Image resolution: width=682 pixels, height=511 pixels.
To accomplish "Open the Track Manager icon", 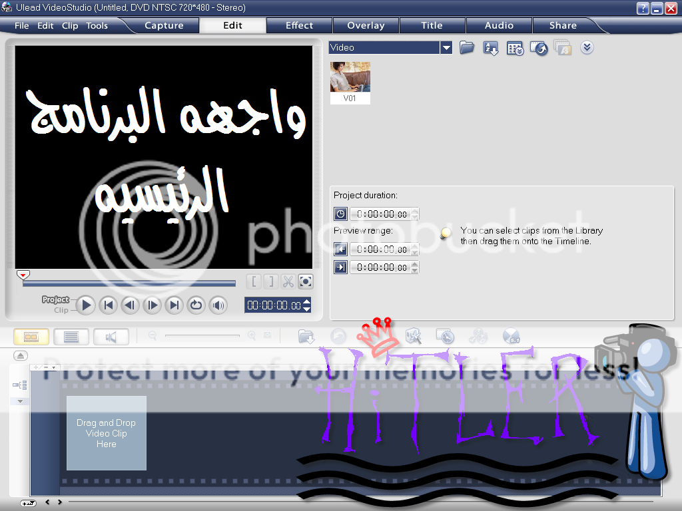I will pos(478,336).
